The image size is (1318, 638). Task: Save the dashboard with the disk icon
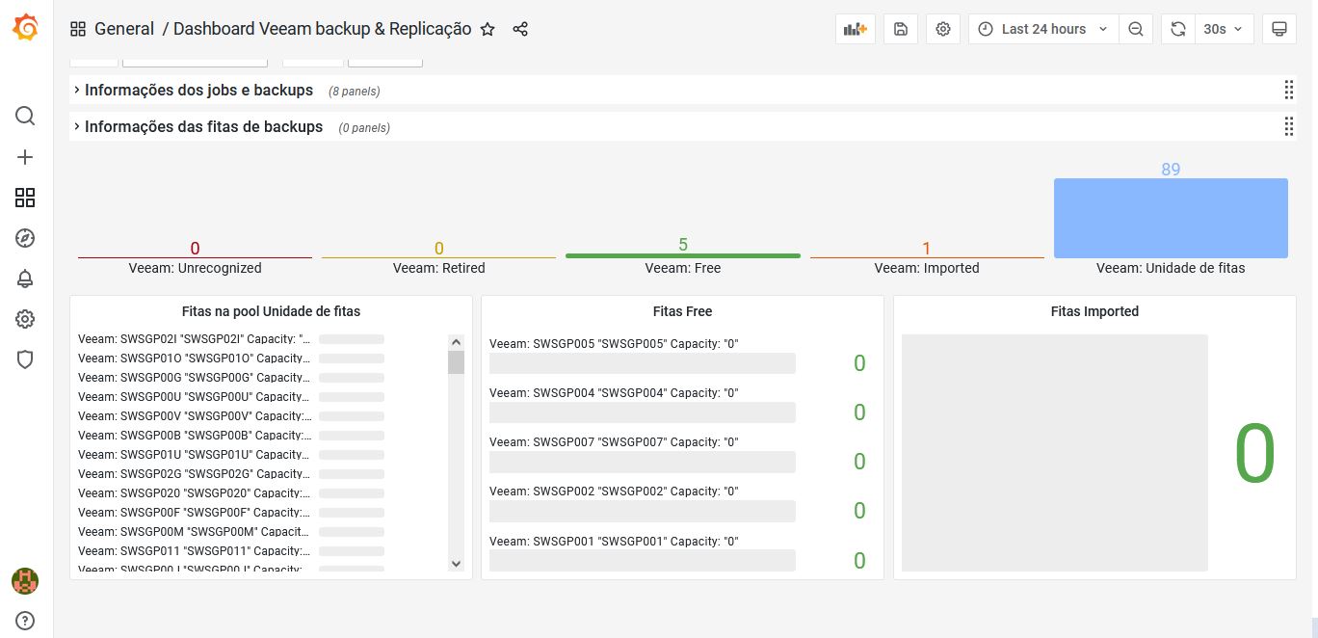pos(901,29)
